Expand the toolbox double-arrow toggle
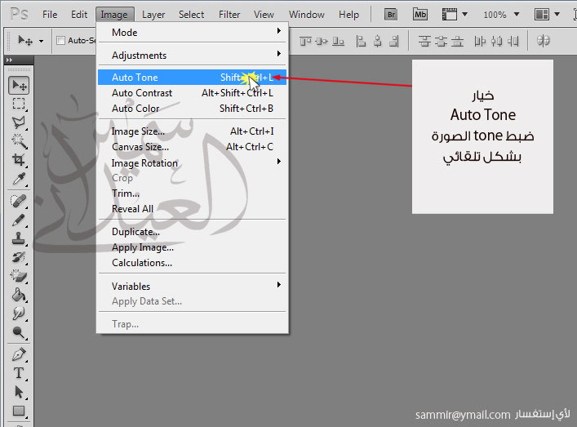This screenshot has width=577, height=427. click(9, 60)
